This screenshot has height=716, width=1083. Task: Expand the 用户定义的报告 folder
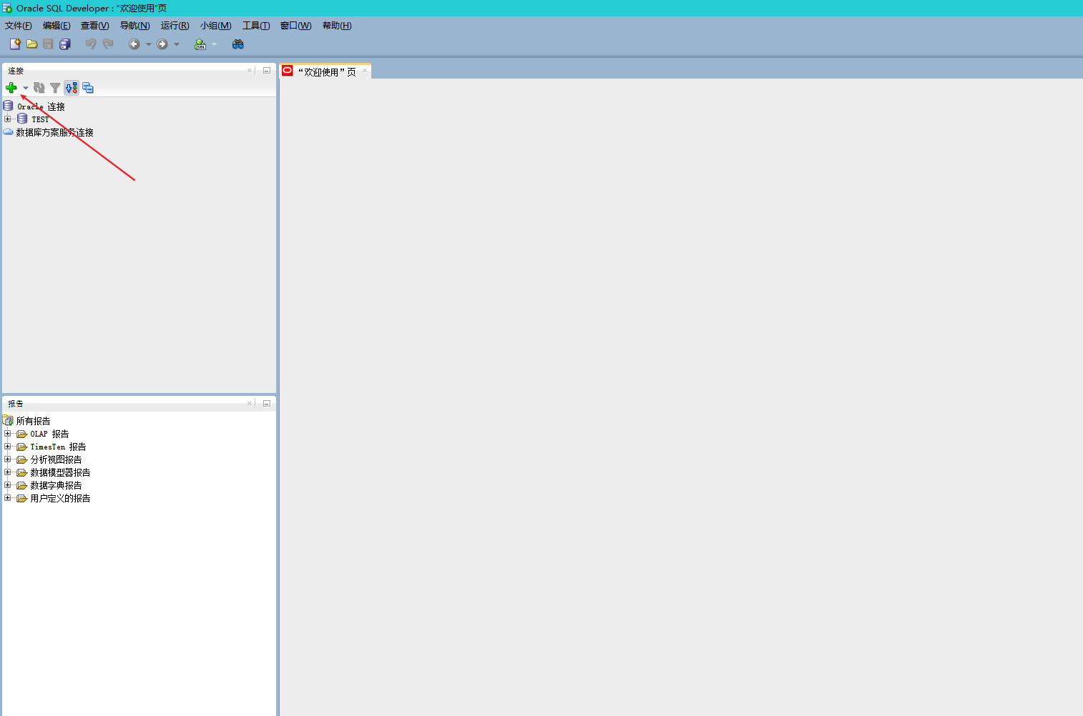(8, 498)
